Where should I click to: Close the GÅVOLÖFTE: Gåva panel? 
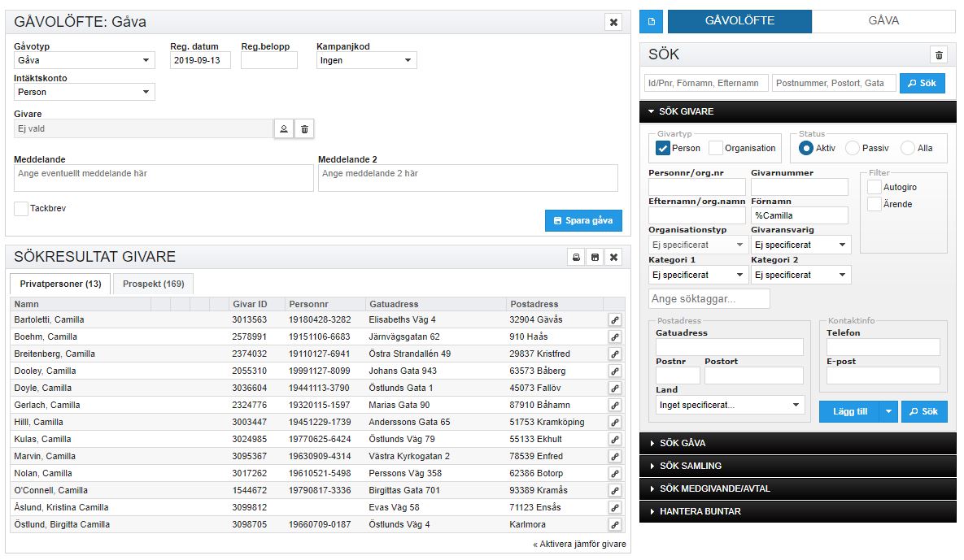coord(613,22)
